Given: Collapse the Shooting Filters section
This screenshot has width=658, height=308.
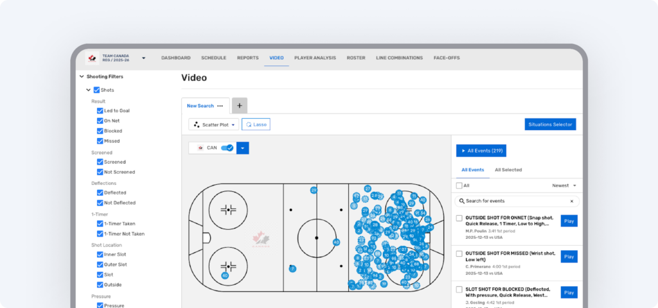Looking at the screenshot, I should coord(82,76).
